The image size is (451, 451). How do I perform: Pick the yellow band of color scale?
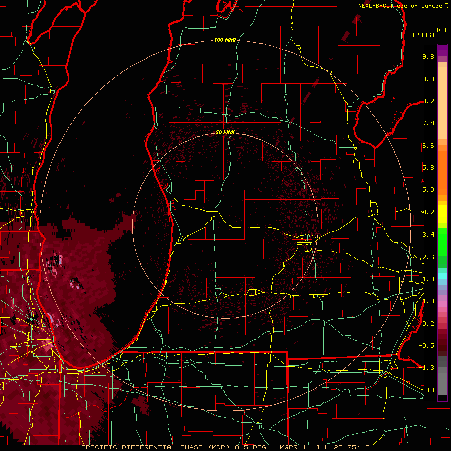point(442,214)
